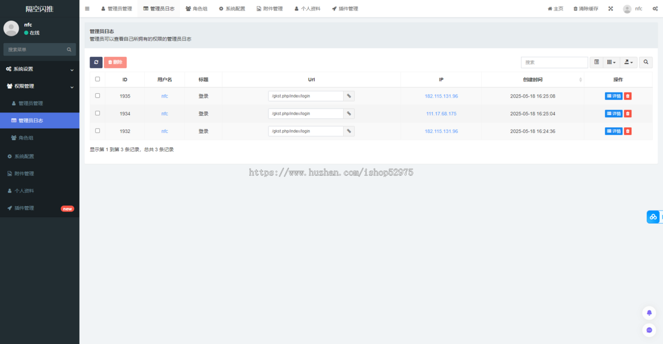
Task: Delete log entry 1935 with trash icon
Action: (628, 96)
